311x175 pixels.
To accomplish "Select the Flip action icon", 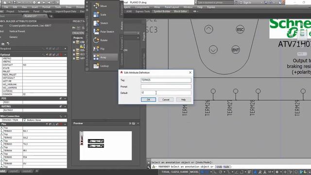I will 96,49.
